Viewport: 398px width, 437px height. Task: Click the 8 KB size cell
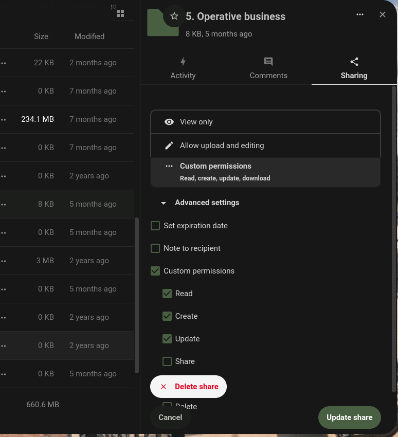(46, 204)
